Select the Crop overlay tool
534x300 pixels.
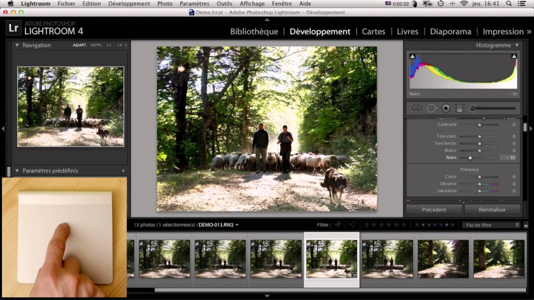click(416, 108)
